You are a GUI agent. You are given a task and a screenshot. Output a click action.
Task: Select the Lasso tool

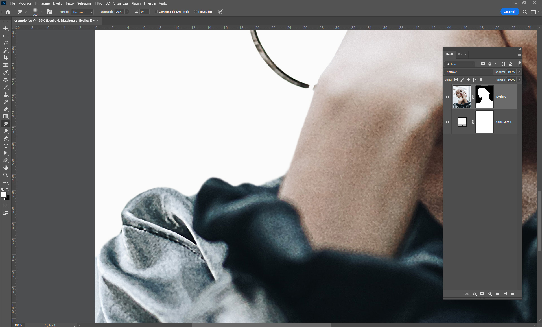pos(6,43)
